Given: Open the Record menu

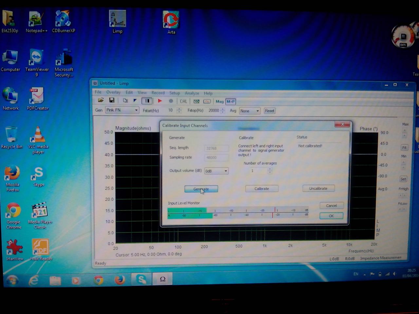Looking at the screenshot, I should coord(158,93).
